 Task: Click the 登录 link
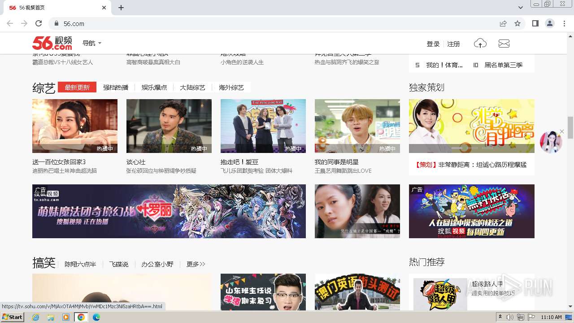click(433, 44)
